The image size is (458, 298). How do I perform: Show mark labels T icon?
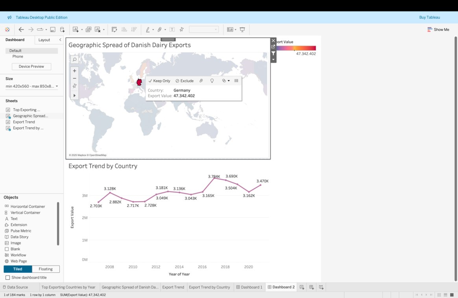click(x=172, y=30)
